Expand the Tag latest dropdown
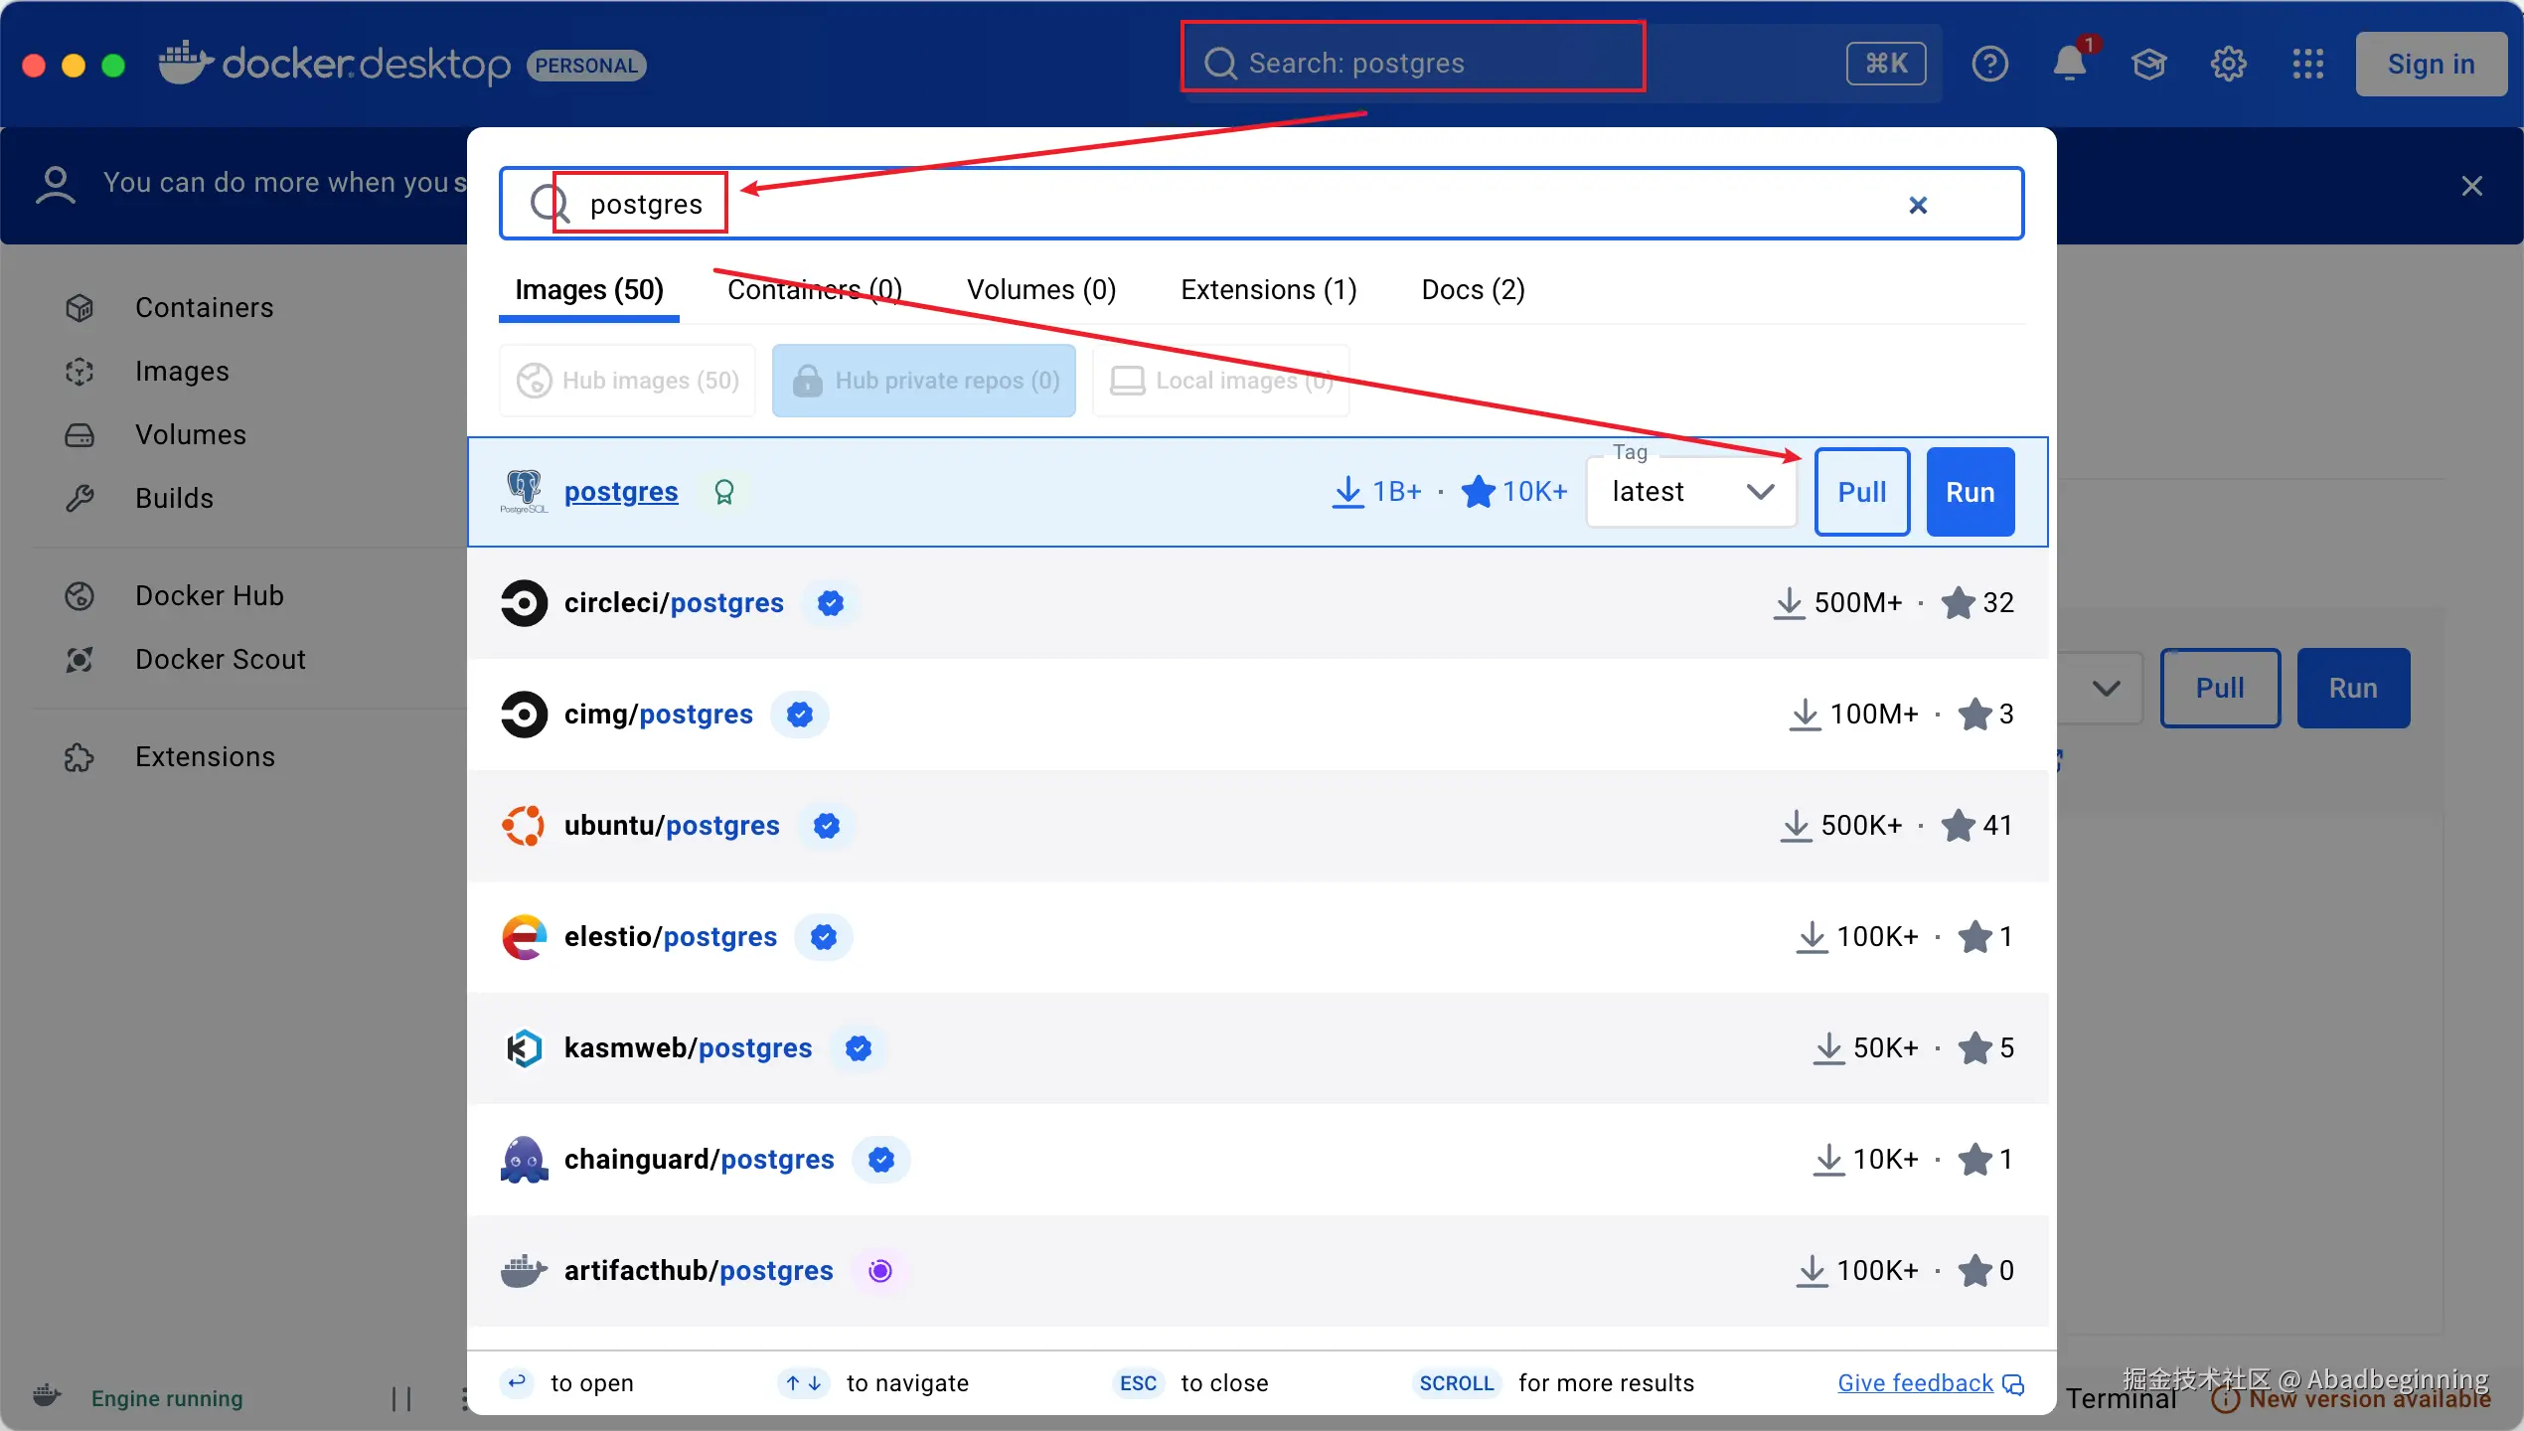This screenshot has width=2524, height=1431. [x=1691, y=492]
